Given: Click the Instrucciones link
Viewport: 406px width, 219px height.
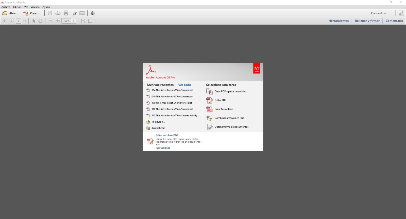Looking at the screenshot, I should 163,148.
